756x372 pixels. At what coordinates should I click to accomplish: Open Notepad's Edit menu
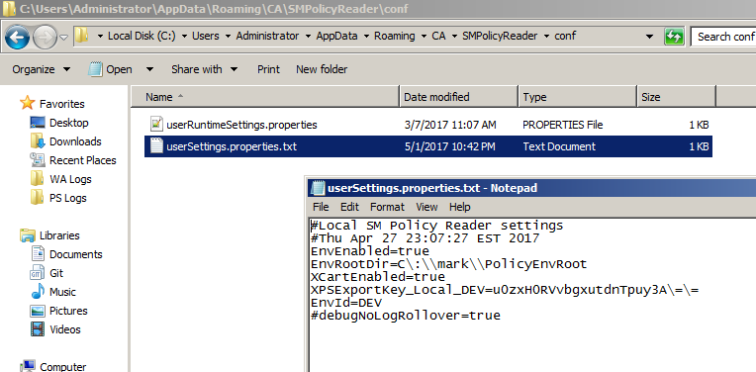coord(349,207)
